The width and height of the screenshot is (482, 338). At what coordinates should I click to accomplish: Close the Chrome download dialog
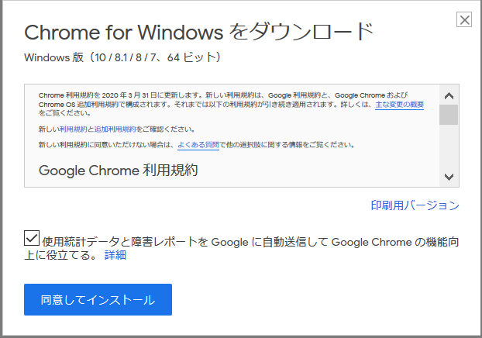point(464,20)
